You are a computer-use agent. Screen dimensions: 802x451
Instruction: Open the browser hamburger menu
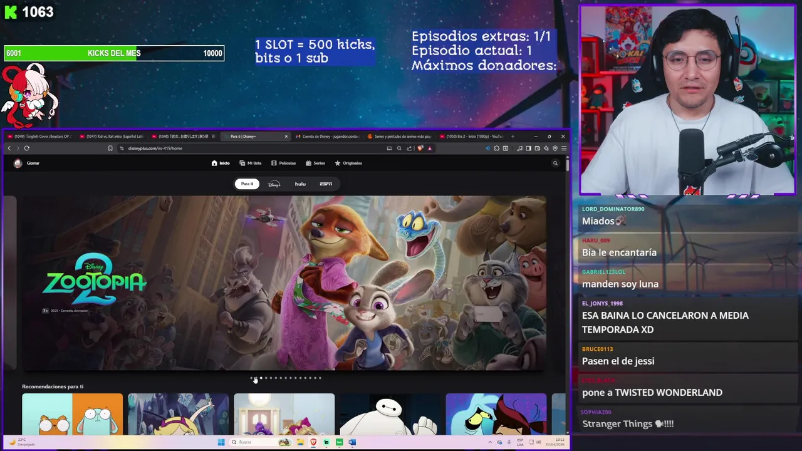pyautogui.click(x=564, y=148)
